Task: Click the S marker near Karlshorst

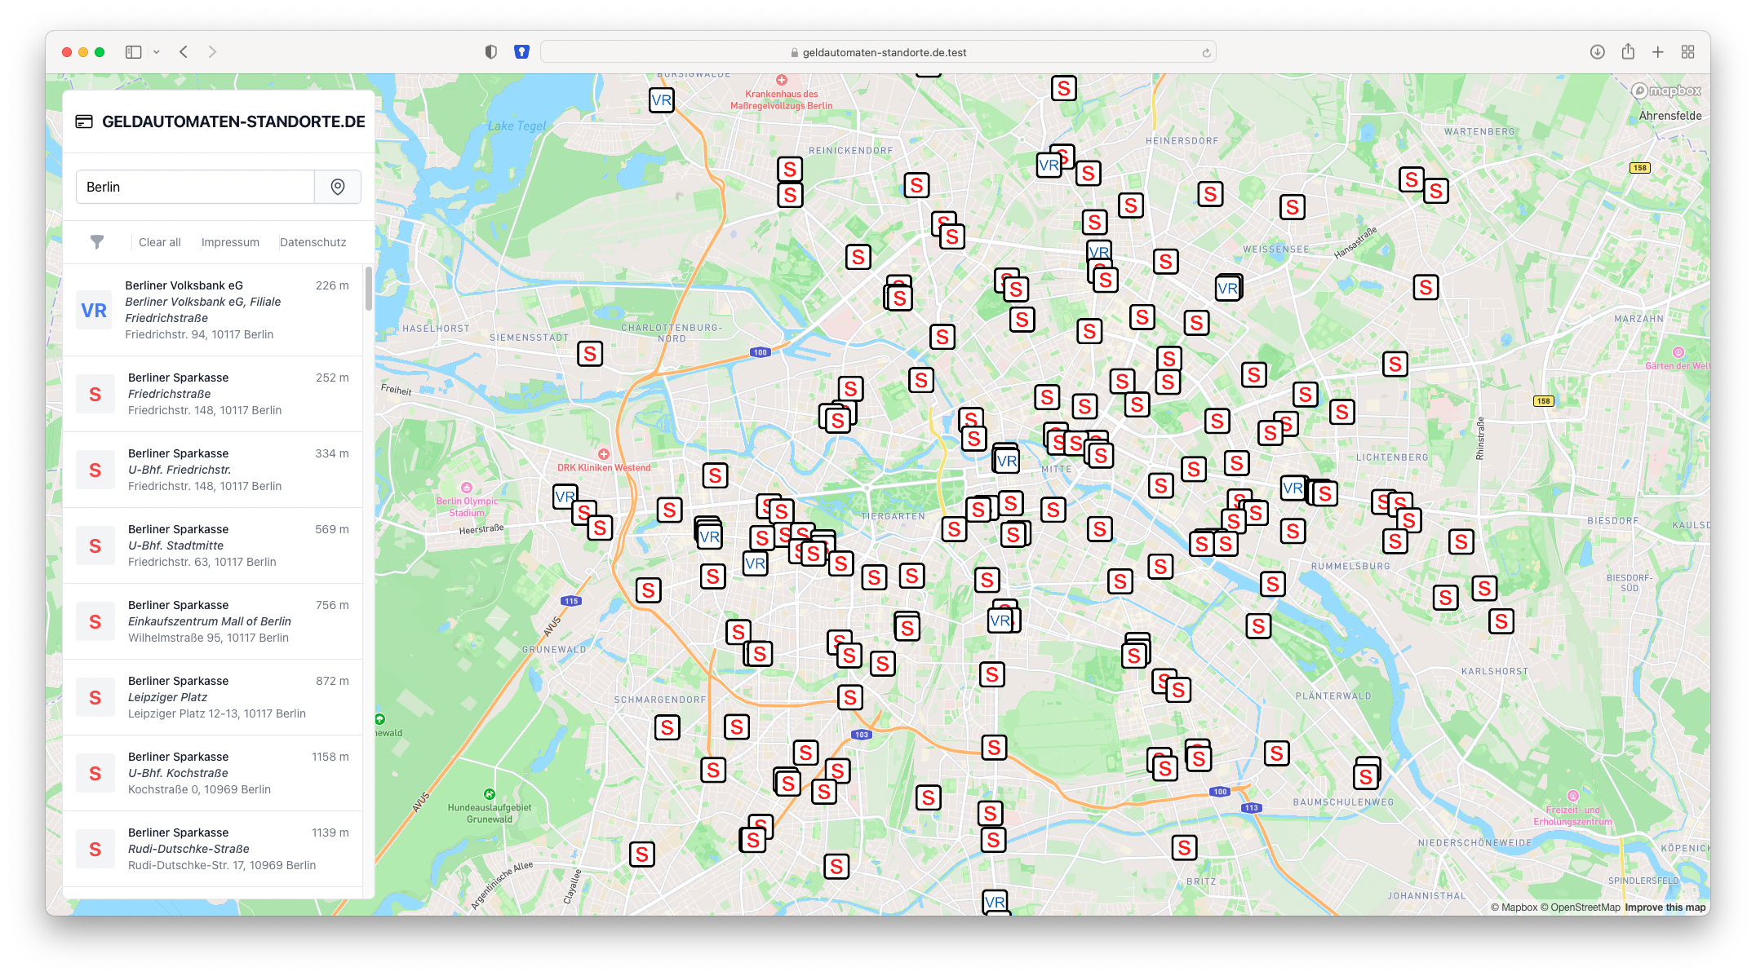Action: 1501,622
